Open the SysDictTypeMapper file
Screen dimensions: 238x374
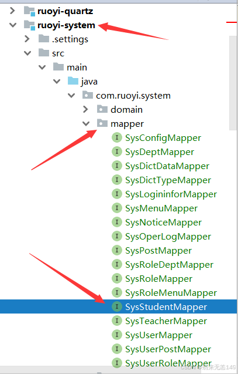(x=168, y=180)
